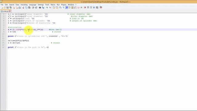Print the document using toolbar icon
This screenshot has width=197, height=111.
(x=20, y=7)
